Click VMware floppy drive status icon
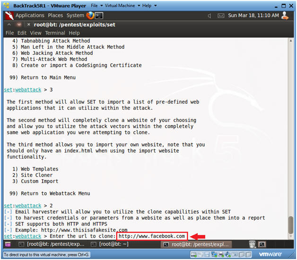Viewport: 297px width, 260px height. pyautogui.click(x=207, y=254)
